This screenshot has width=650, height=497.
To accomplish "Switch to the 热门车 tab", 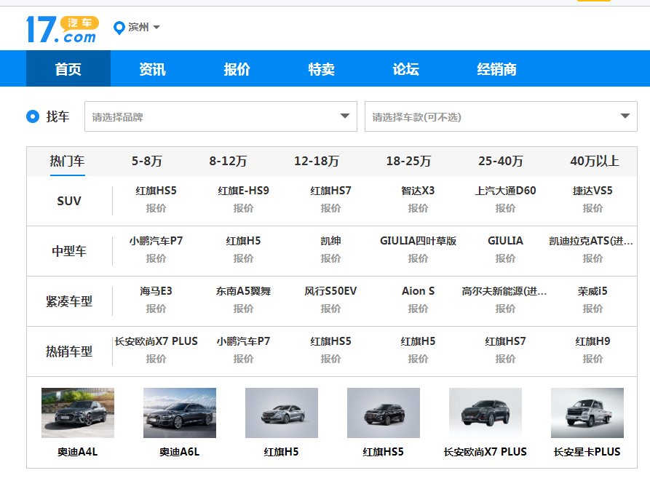I will click(x=67, y=161).
